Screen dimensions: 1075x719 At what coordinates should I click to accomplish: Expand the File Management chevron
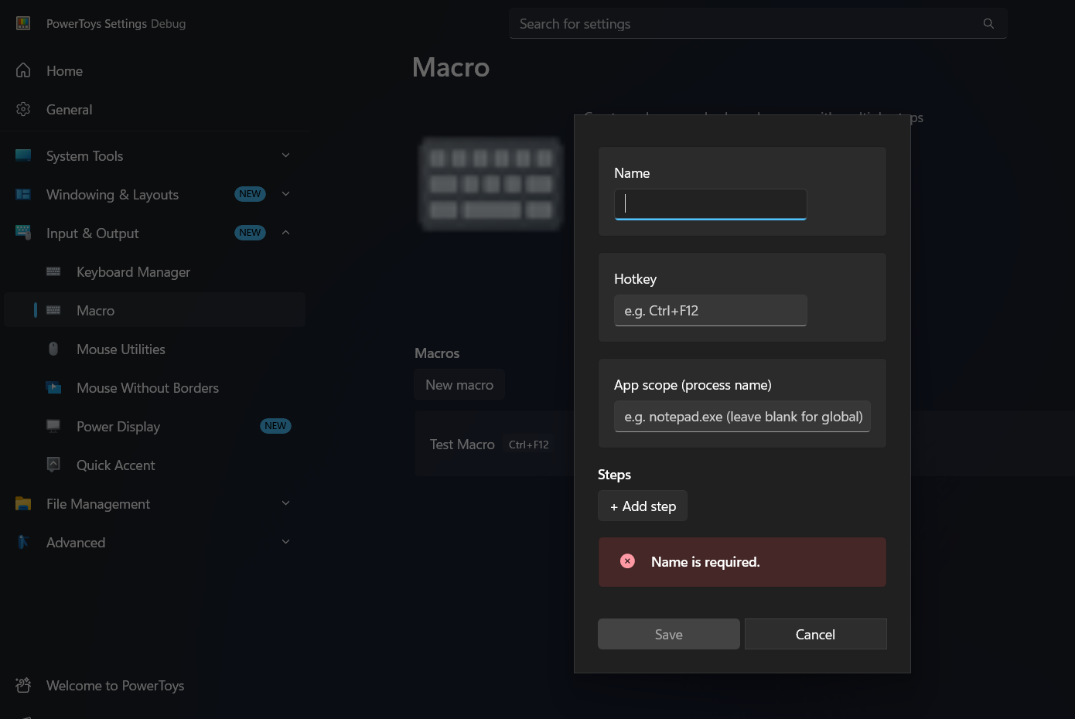(x=285, y=503)
